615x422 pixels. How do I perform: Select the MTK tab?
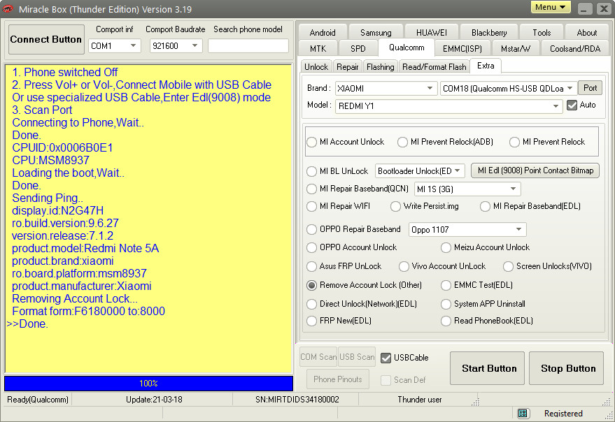[318, 49]
